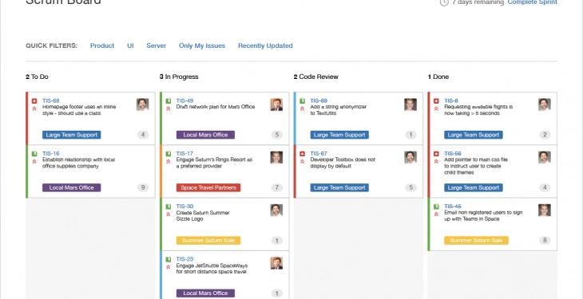Viewport: 583px width, 299px height.
Task: Open issue TIS-45 link
Action: 453,207
